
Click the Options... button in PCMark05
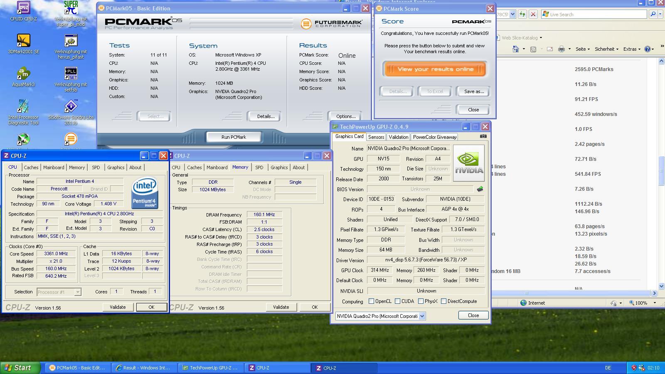(x=346, y=116)
